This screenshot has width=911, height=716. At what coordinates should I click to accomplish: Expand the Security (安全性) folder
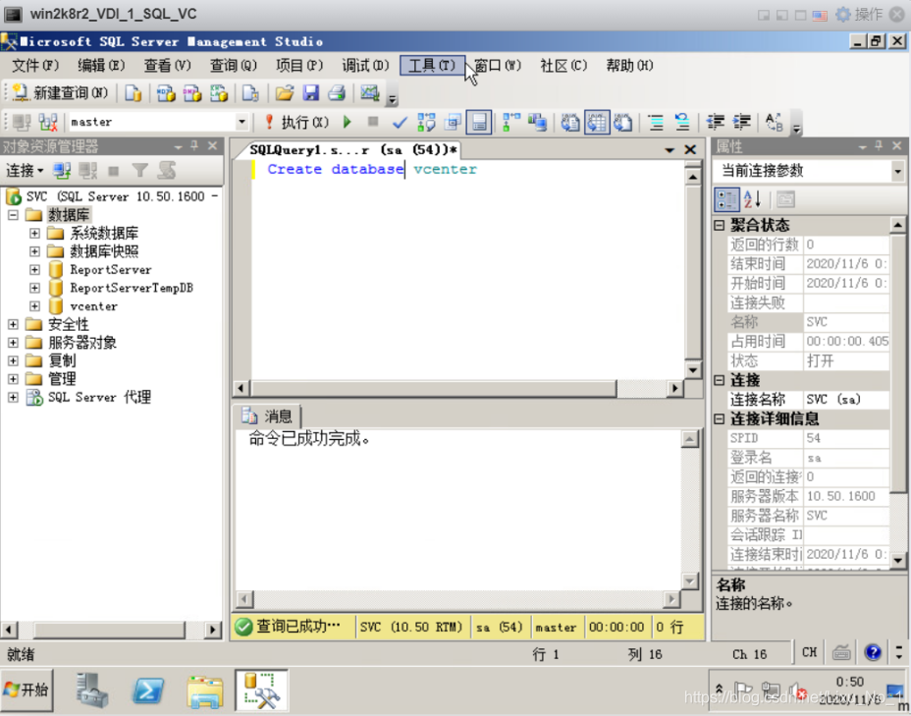coord(13,324)
